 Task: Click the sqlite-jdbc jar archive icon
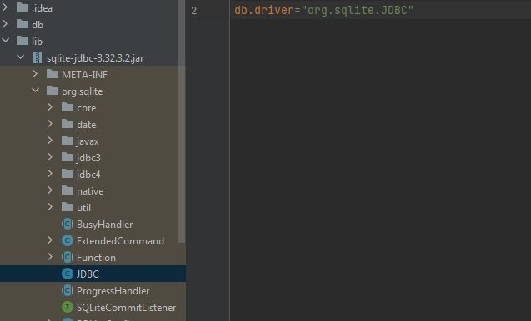[38, 57]
